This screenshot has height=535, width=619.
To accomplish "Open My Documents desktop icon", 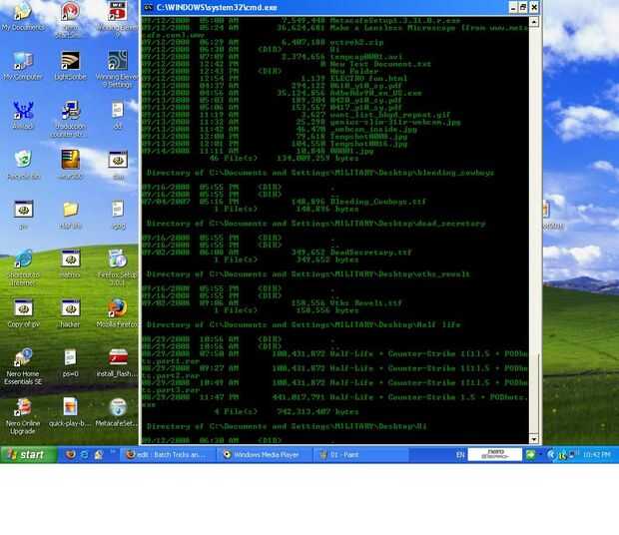I will coord(23,16).
